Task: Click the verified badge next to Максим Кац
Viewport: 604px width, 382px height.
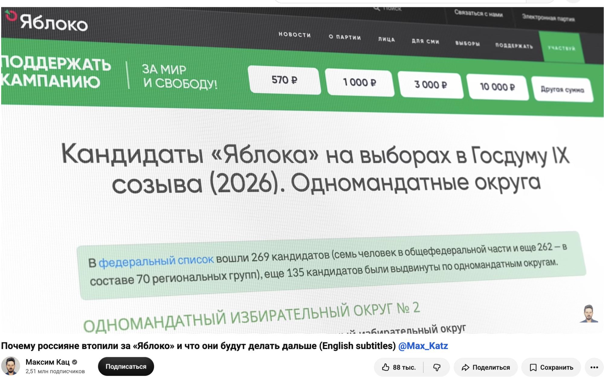Action: click(x=75, y=362)
